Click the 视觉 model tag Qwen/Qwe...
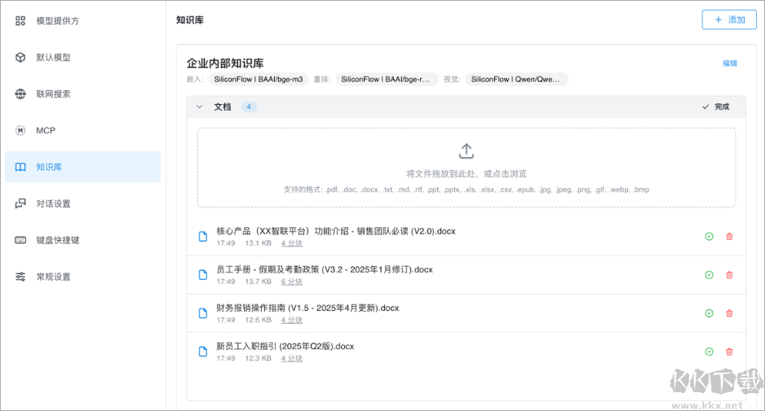The height and width of the screenshot is (411, 765). (515, 80)
